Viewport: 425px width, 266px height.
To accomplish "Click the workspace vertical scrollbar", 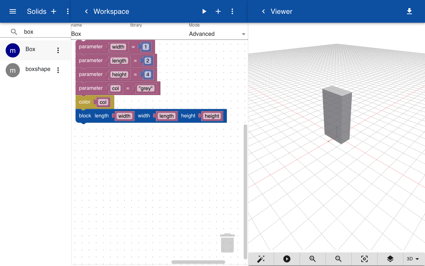I will (x=245, y=192).
